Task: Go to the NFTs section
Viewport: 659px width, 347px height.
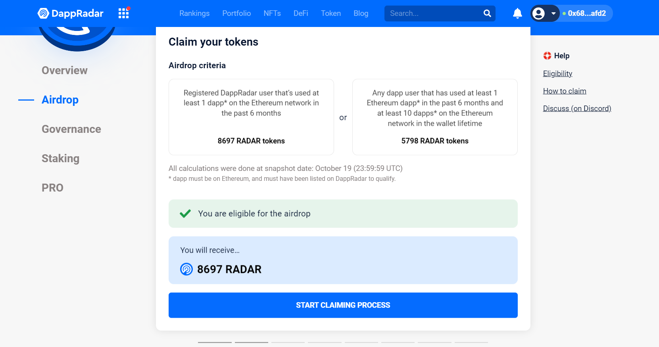Action: [272, 13]
